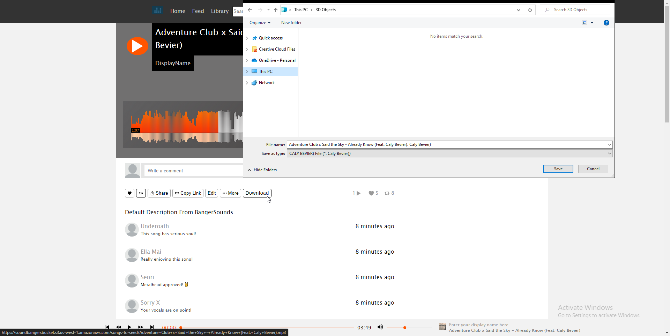Click Hide Folders
Screen dimensions: 670x336
(262, 170)
